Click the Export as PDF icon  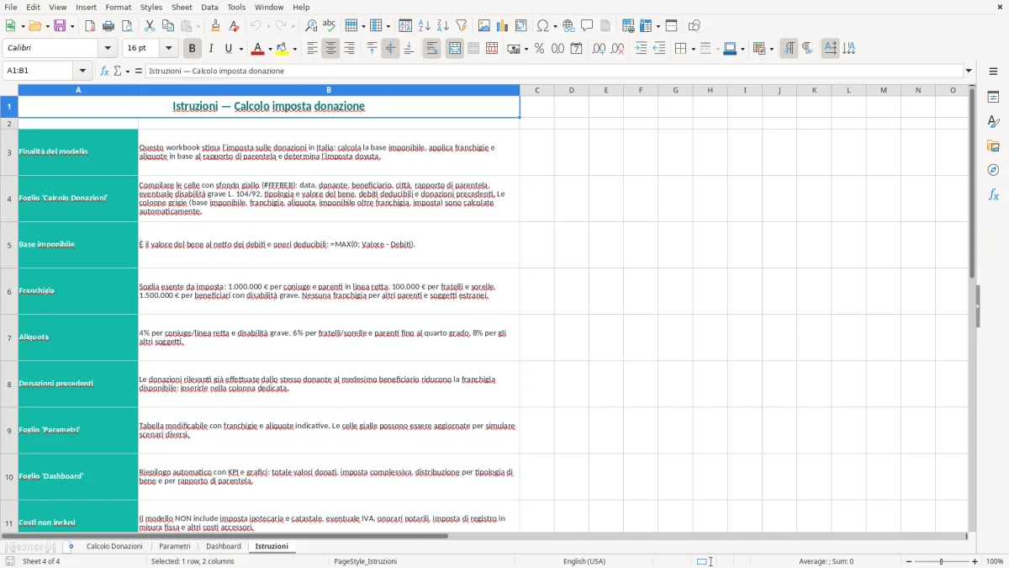90,26
